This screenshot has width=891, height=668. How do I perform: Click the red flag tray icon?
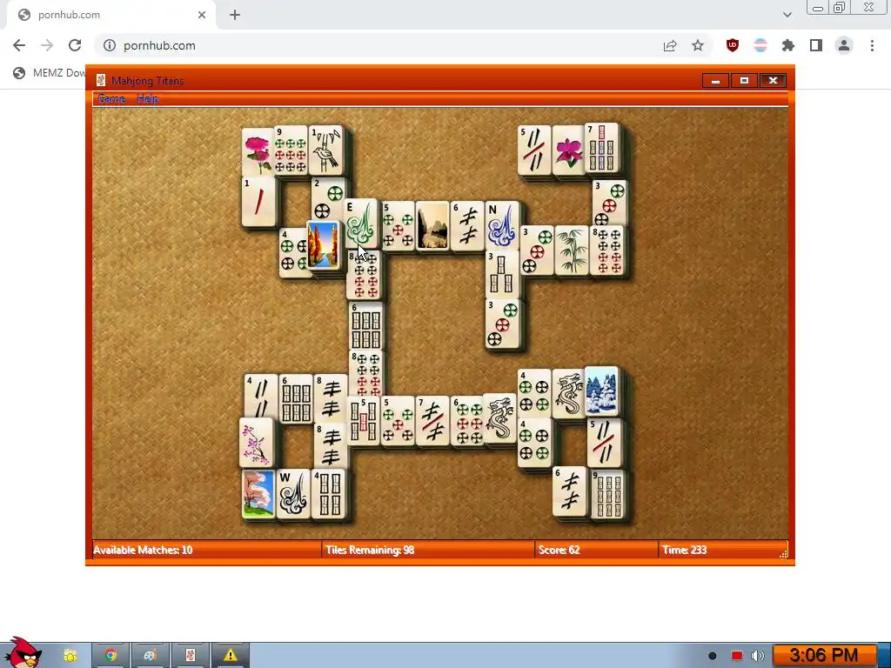click(x=736, y=656)
